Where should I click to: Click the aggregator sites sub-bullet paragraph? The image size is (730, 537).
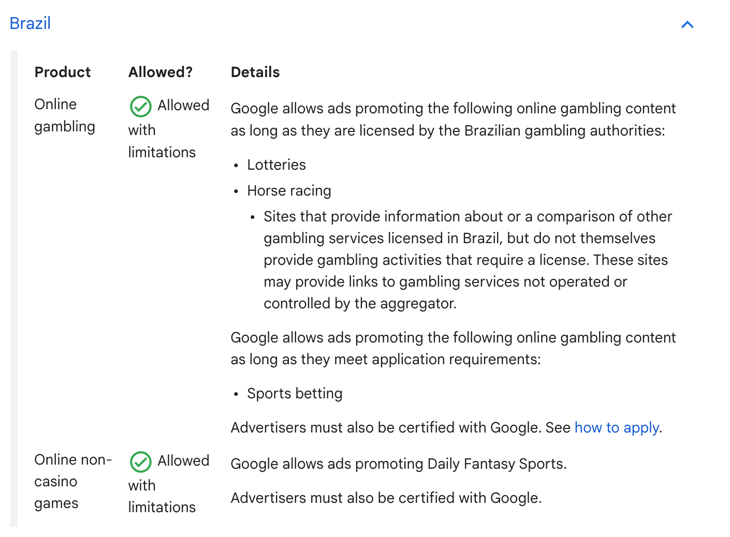coord(468,260)
